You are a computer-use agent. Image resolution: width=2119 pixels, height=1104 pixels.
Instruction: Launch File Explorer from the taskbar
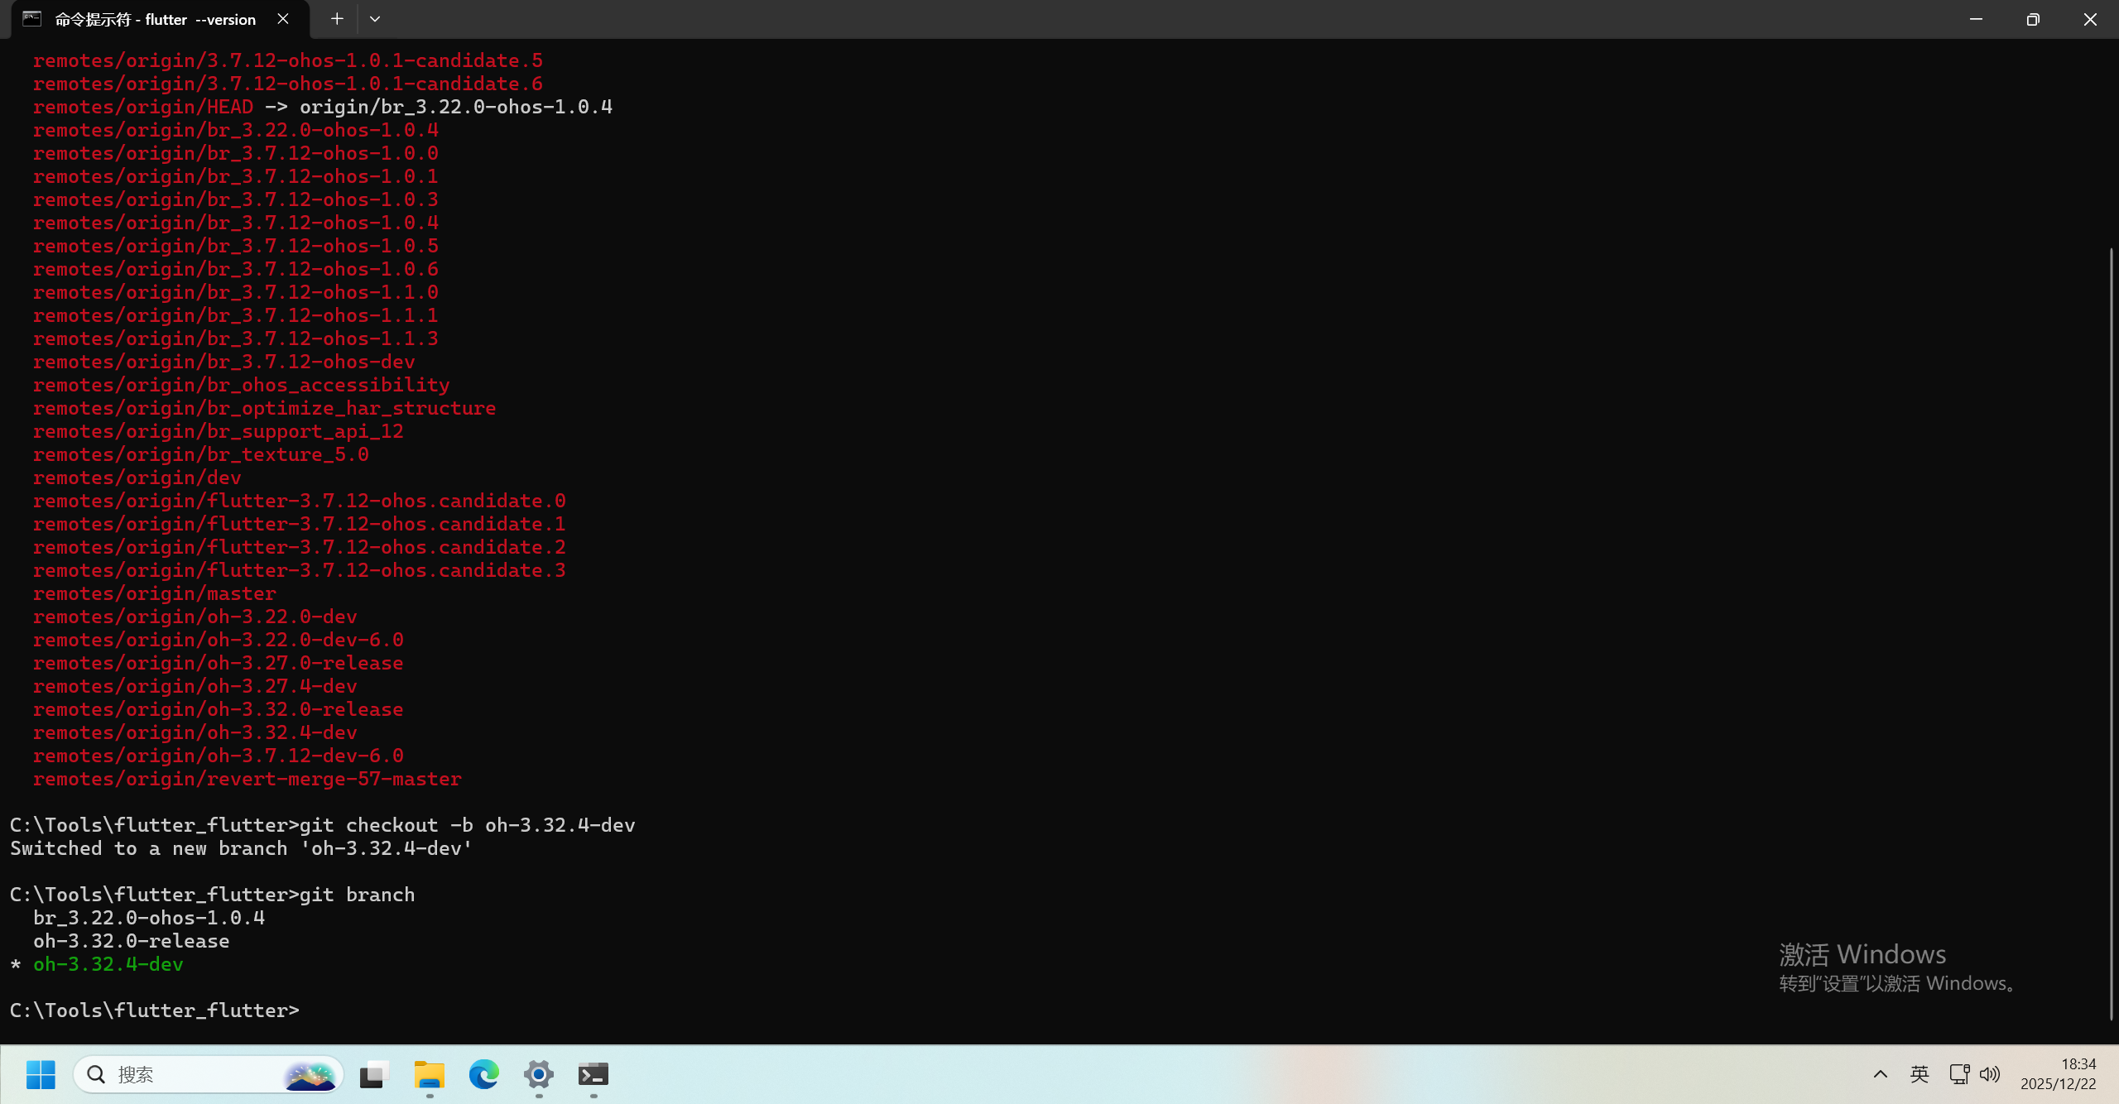pyautogui.click(x=429, y=1074)
